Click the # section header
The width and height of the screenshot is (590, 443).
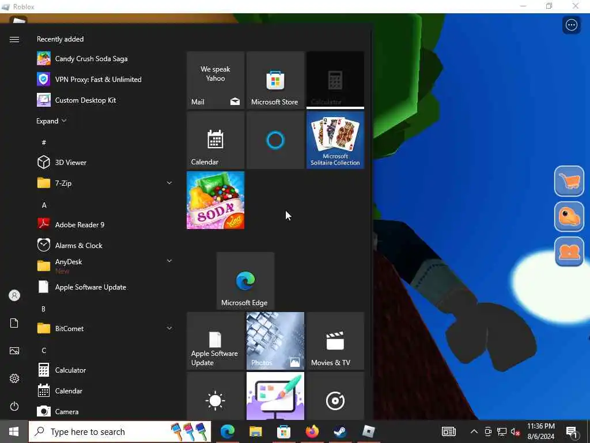[44, 142]
